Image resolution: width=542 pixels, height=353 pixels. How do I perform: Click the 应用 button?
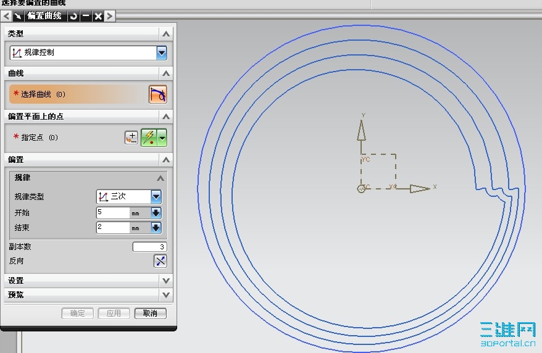pos(114,314)
